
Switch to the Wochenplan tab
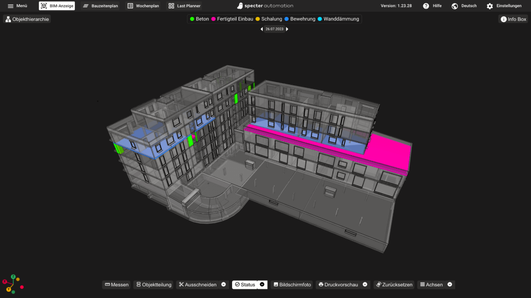click(x=143, y=6)
